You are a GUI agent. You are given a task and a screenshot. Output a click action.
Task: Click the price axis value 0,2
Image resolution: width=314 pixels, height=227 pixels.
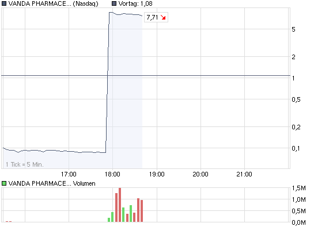click(x=296, y=127)
